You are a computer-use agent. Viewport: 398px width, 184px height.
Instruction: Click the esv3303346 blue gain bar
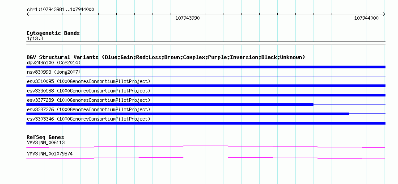206,123
